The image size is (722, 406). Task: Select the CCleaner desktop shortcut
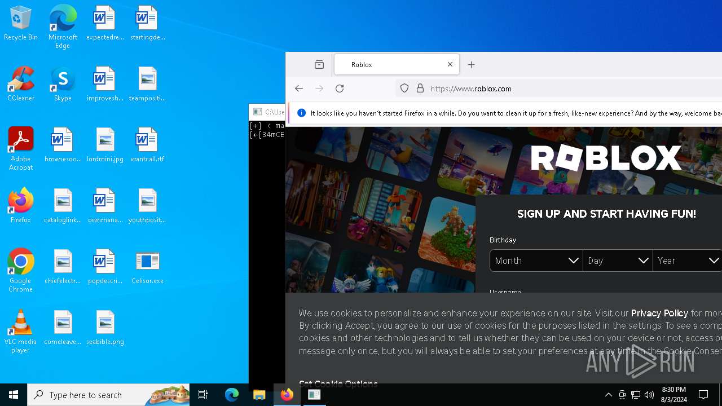tap(21, 85)
